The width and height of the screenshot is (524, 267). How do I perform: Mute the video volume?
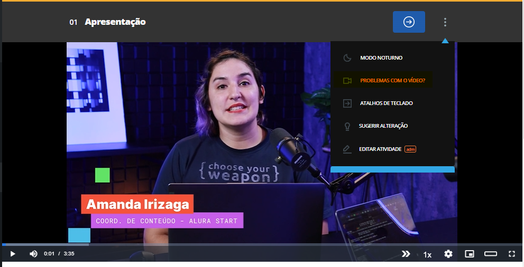[x=33, y=254]
